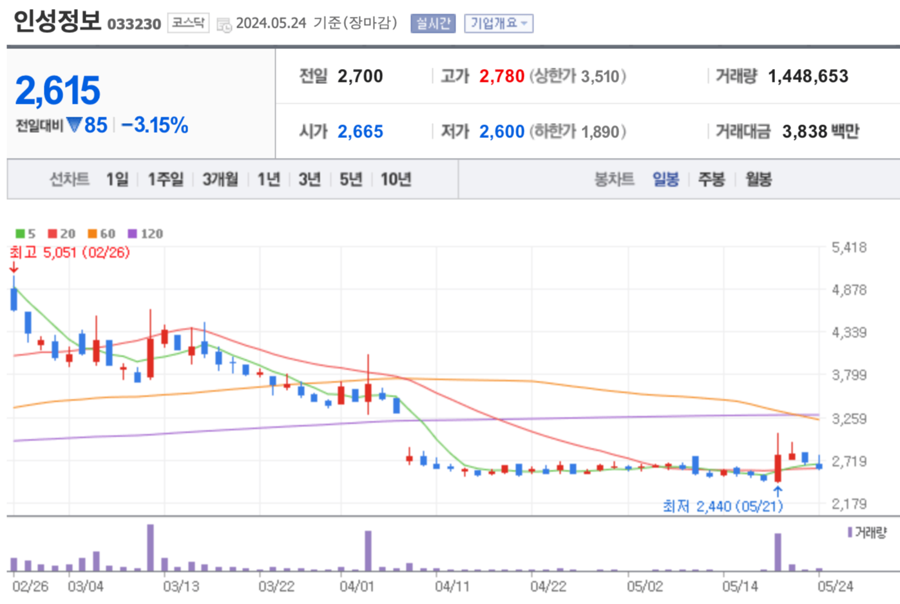Select the 1주일 line chart tab
Screen dimensions: 900x604
pos(166,179)
